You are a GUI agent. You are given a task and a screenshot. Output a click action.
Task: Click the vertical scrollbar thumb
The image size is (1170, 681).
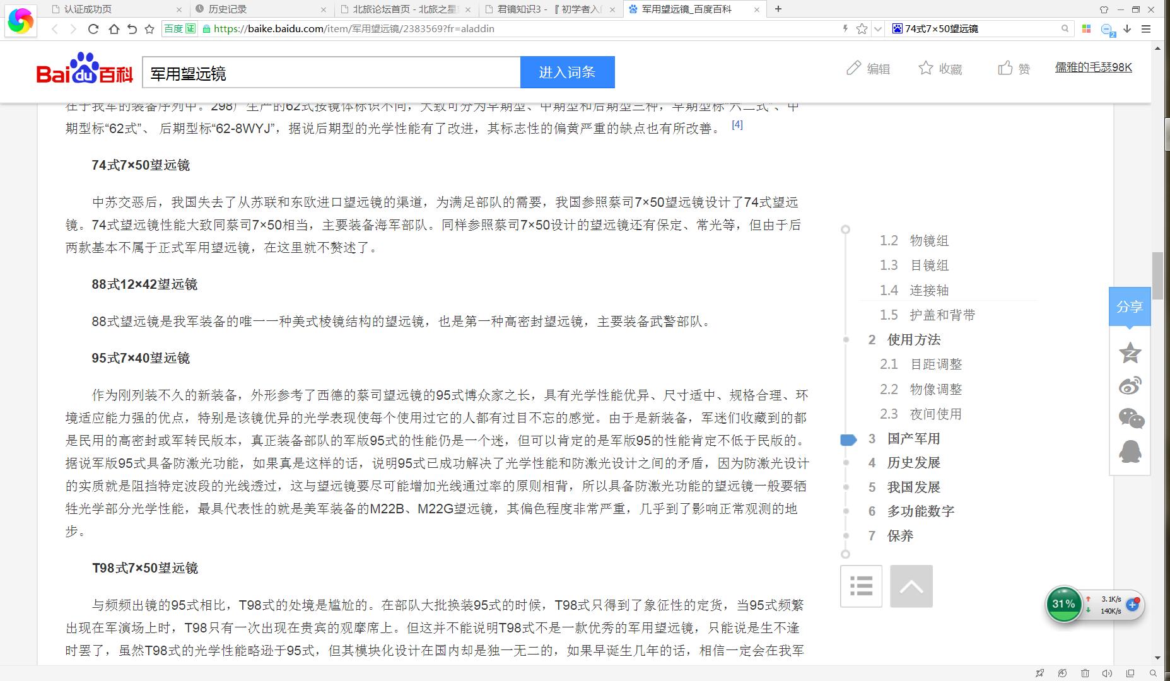click(1157, 276)
